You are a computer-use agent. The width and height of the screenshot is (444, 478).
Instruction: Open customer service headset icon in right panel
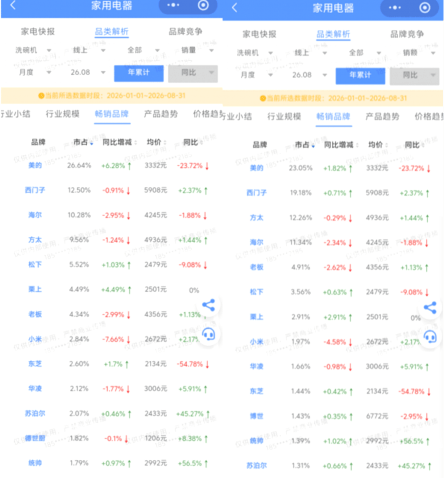click(430, 337)
